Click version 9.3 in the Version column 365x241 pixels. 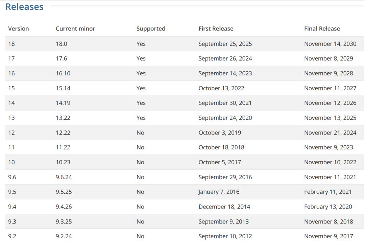tap(12, 222)
